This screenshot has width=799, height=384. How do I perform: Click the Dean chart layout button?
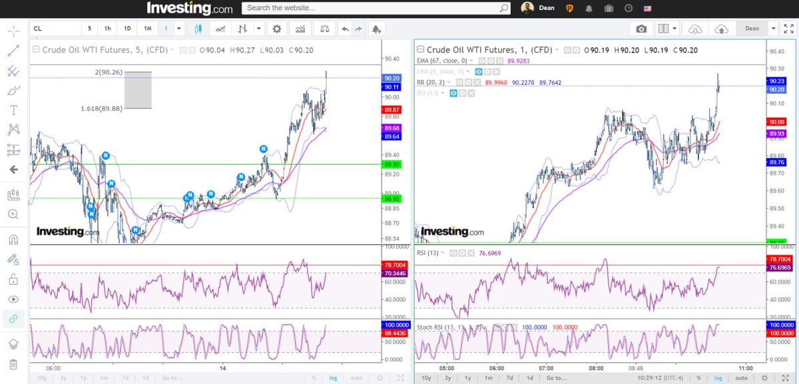pos(752,29)
